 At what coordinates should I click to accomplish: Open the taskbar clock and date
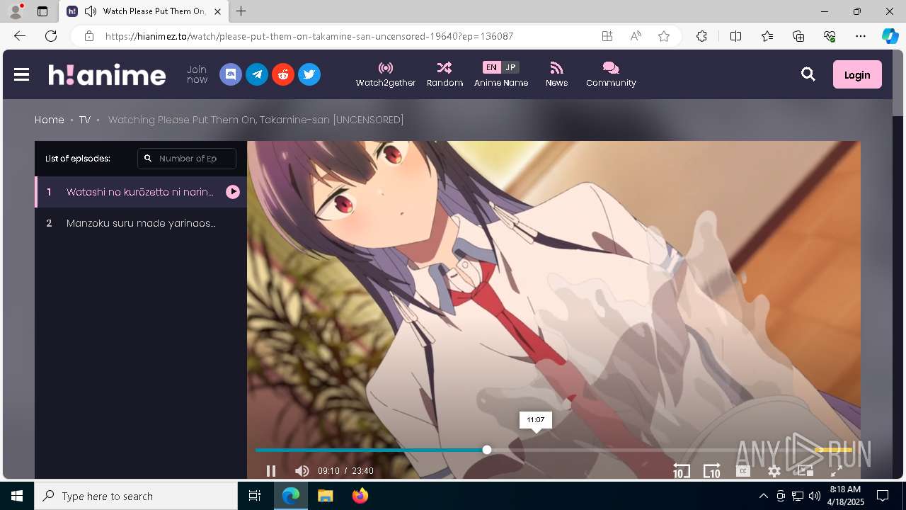tap(845, 496)
